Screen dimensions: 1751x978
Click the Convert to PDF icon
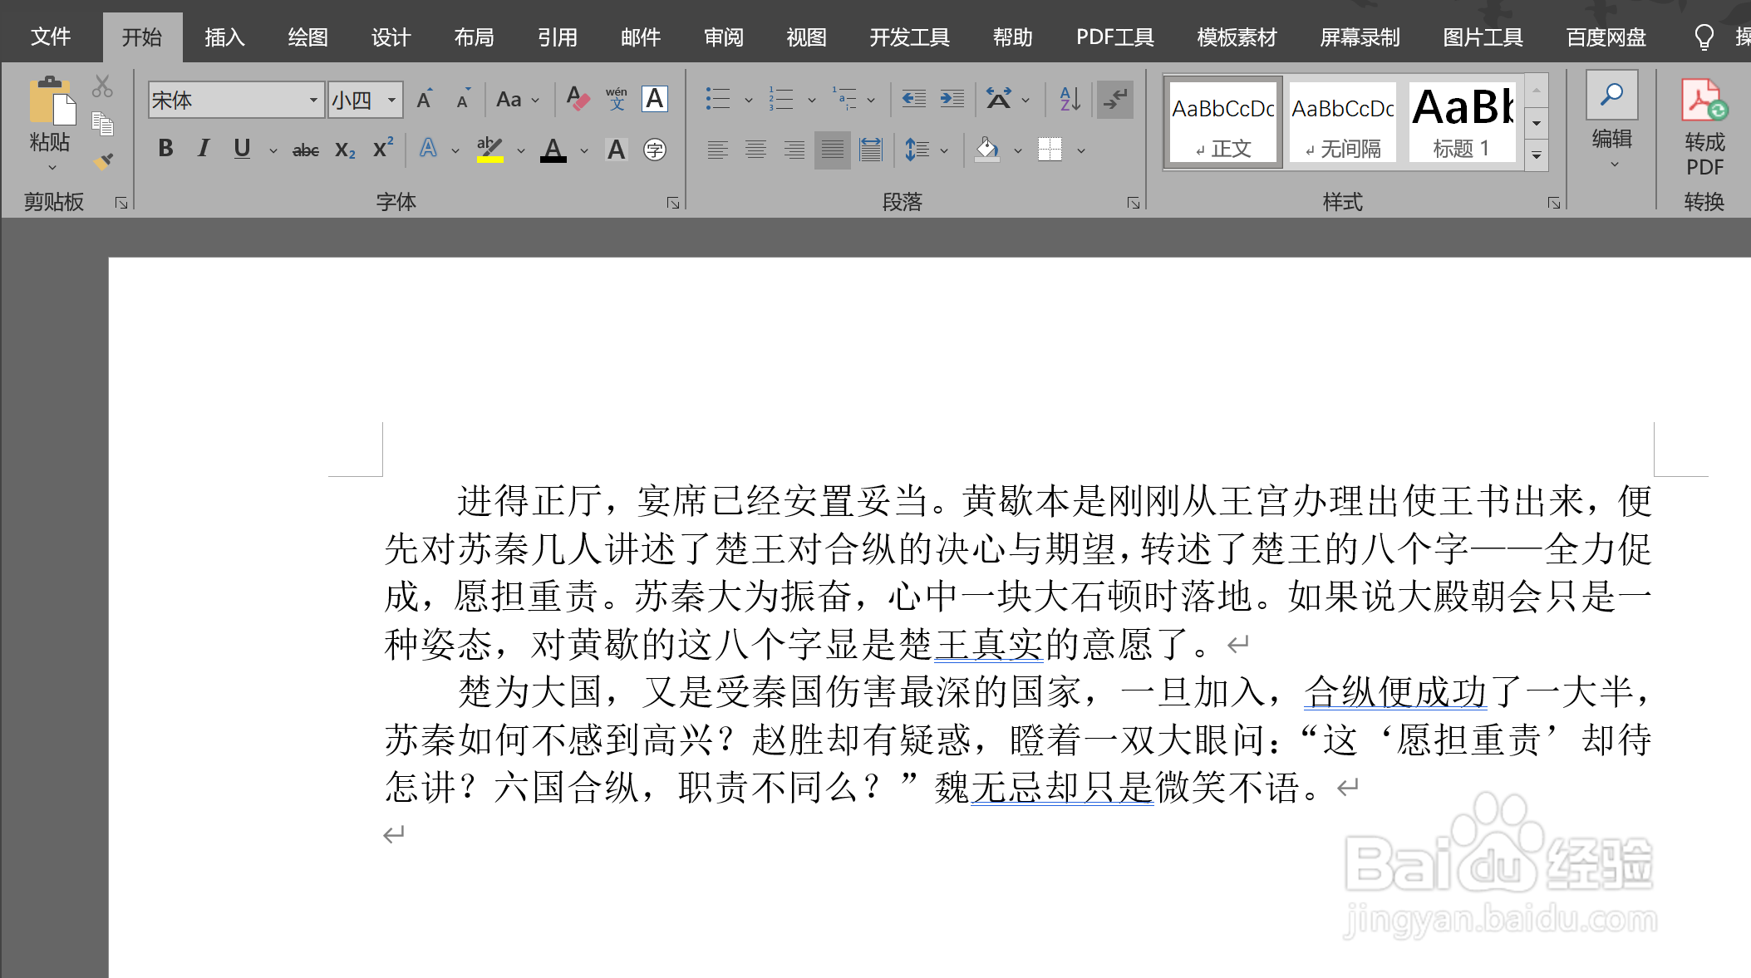tap(1704, 101)
